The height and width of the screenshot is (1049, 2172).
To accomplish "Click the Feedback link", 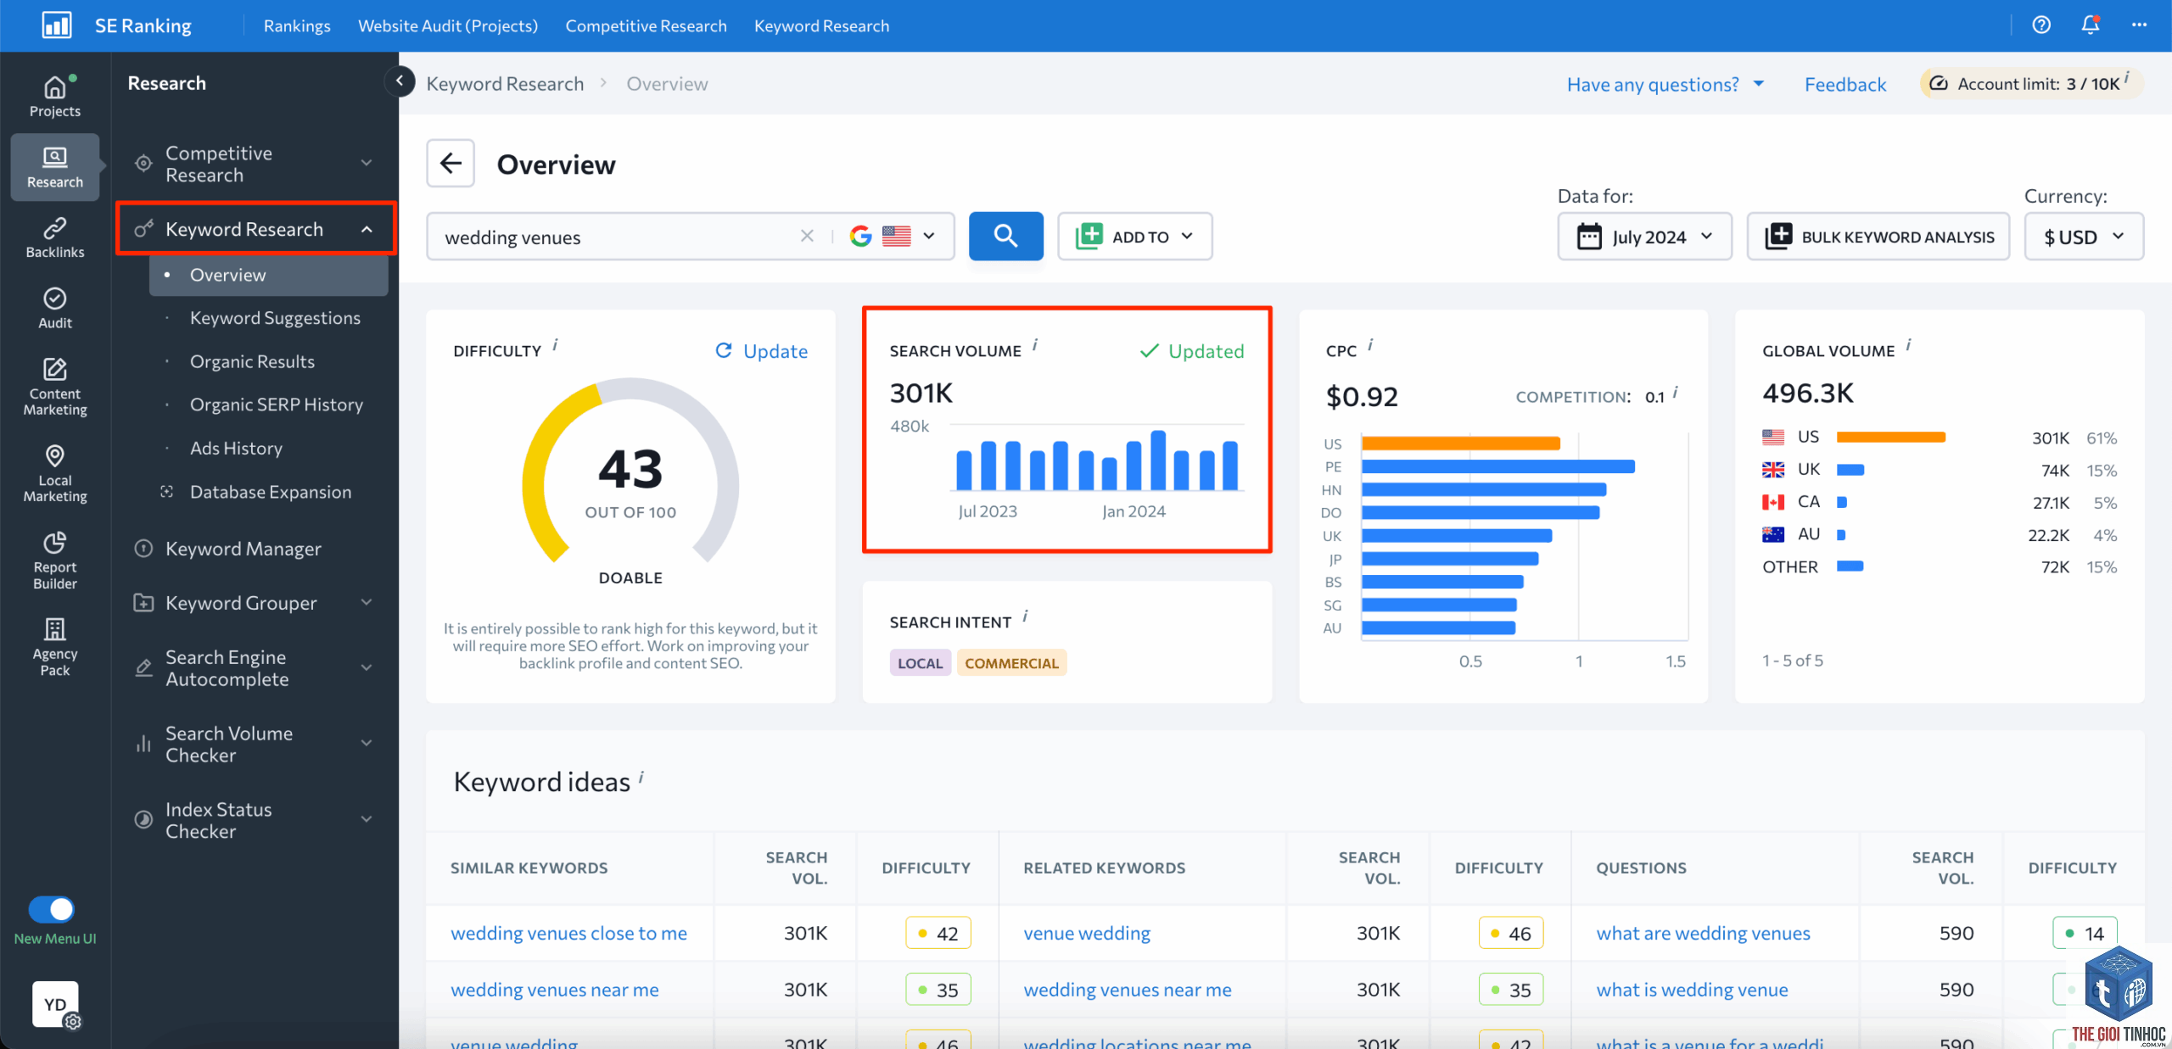I will point(1845,84).
